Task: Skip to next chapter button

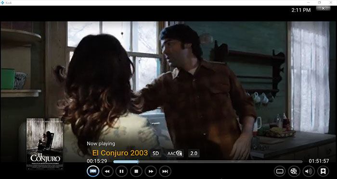Action: tap(165, 171)
